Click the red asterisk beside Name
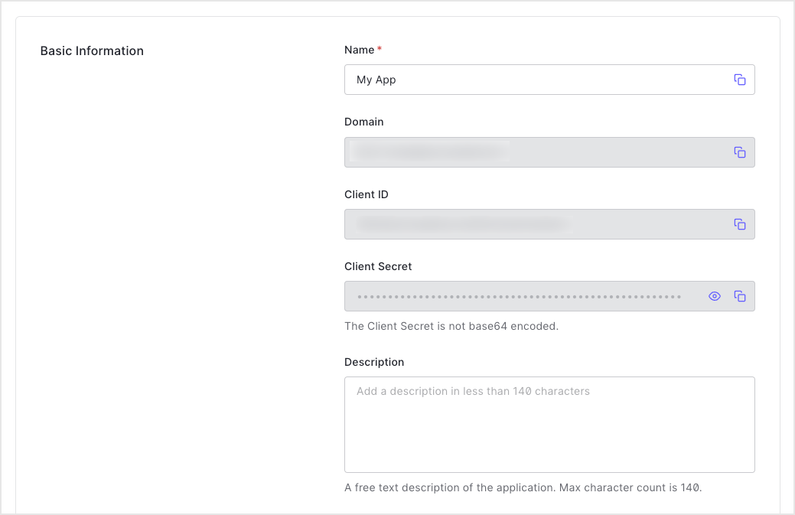The height and width of the screenshot is (515, 795). [x=380, y=47]
